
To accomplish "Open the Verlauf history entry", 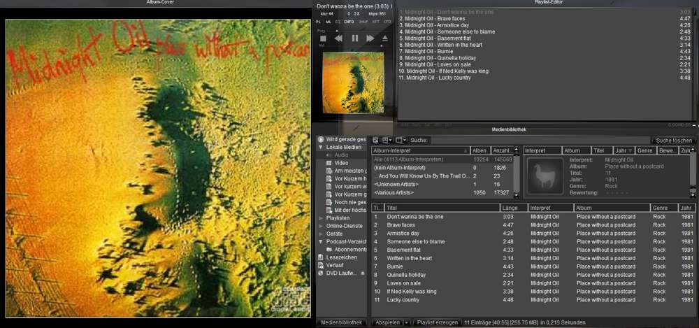I will [x=333, y=265].
